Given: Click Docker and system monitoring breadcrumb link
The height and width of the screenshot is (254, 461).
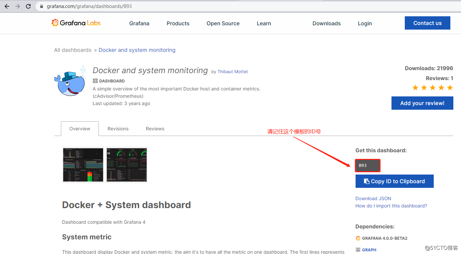Looking at the screenshot, I should 137,50.
